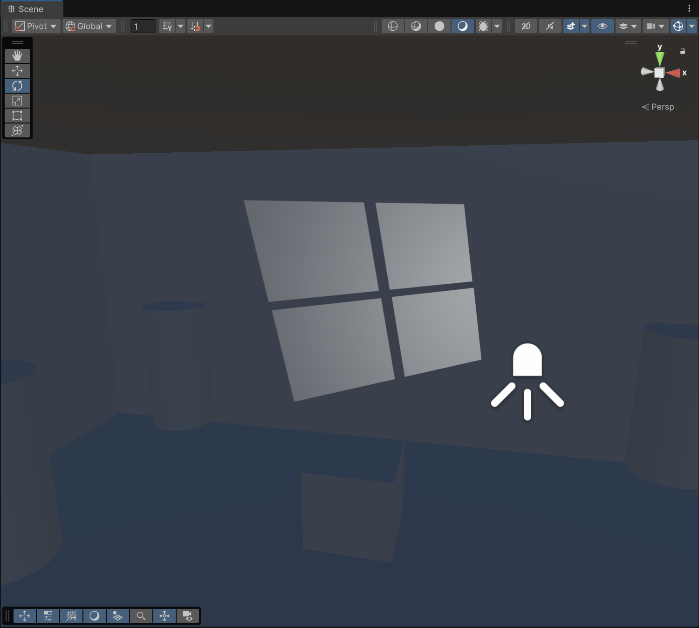The height and width of the screenshot is (628, 699).
Task: Click the green Y axis cone
Action: click(659, 59)
